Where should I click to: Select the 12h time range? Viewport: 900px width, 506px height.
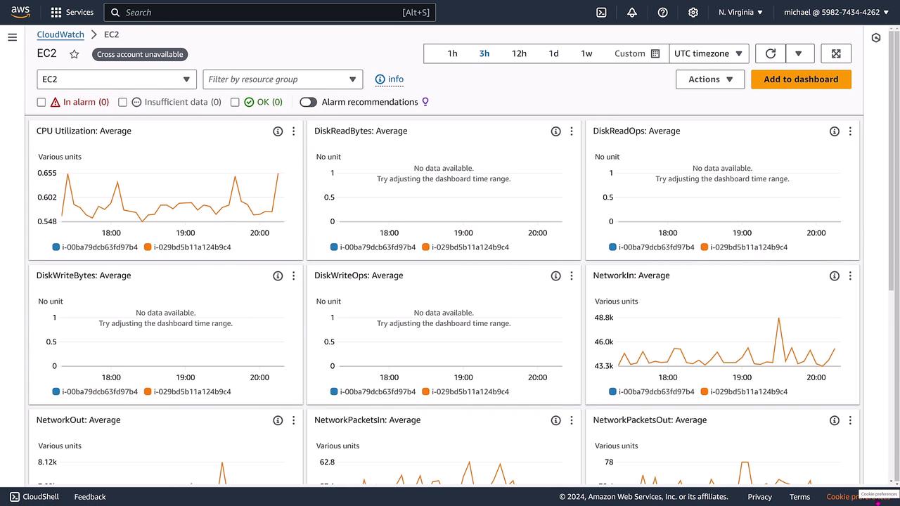click(519, 53)
